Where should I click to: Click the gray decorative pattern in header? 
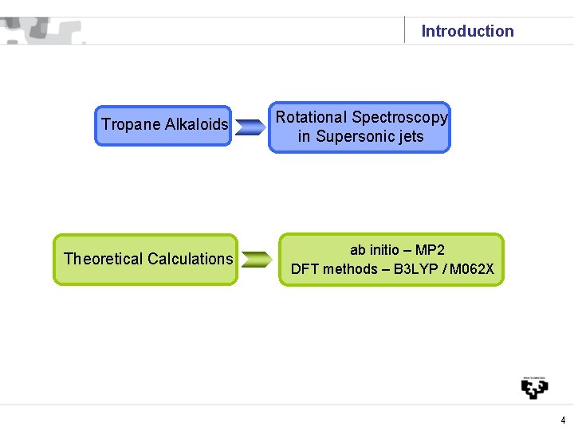click(44, 32)
